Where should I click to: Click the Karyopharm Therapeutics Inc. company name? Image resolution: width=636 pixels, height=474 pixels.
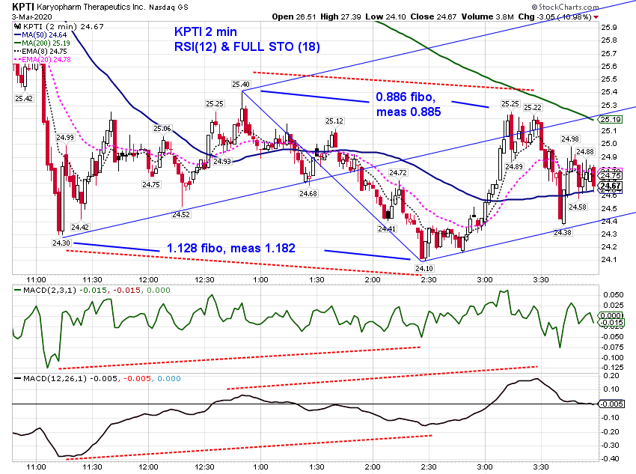pos(91,7)
